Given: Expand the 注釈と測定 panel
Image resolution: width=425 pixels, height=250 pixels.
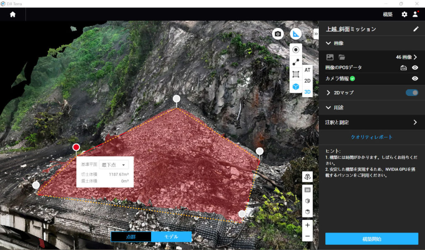Looking at the screenshot, I should [415, 123].
